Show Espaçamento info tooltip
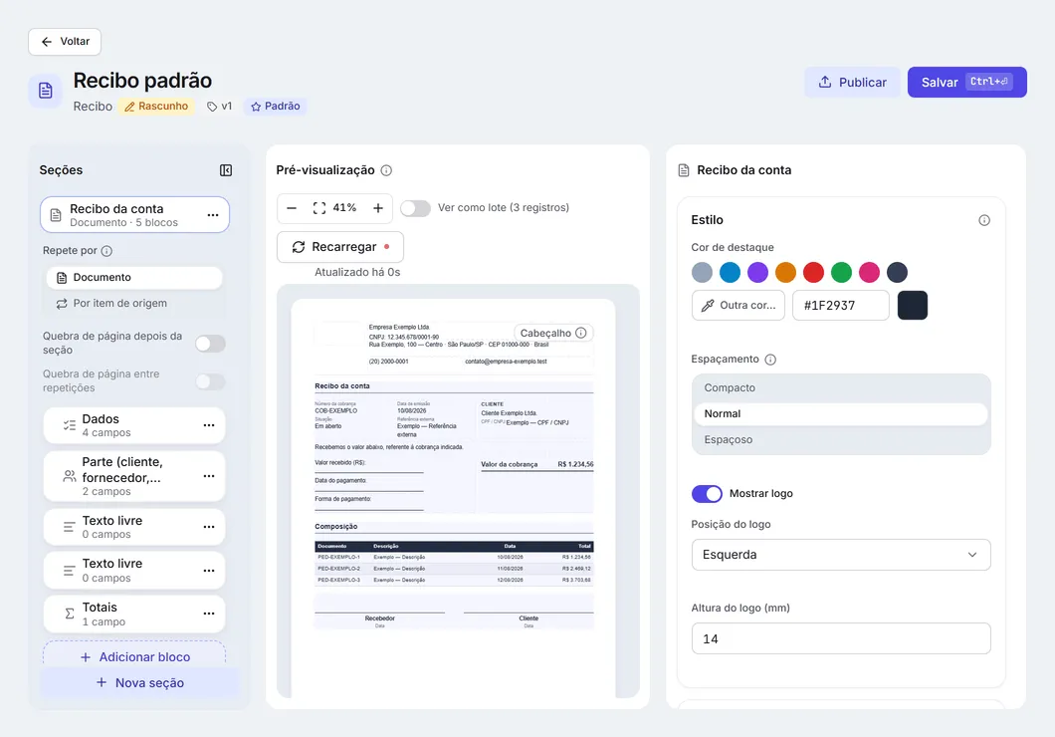The width and height of the screenshot is (1055, 737). (x=770, y=360)
